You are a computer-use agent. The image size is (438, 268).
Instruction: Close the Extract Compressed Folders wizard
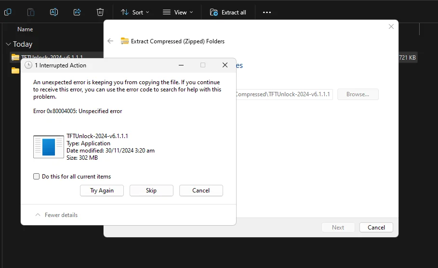click(391, 26)
